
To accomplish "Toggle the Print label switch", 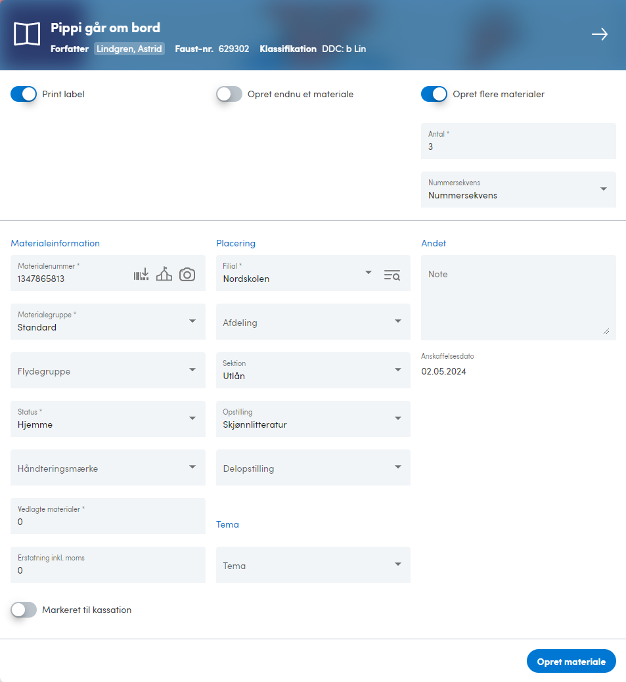I will (x=24, y=94).
